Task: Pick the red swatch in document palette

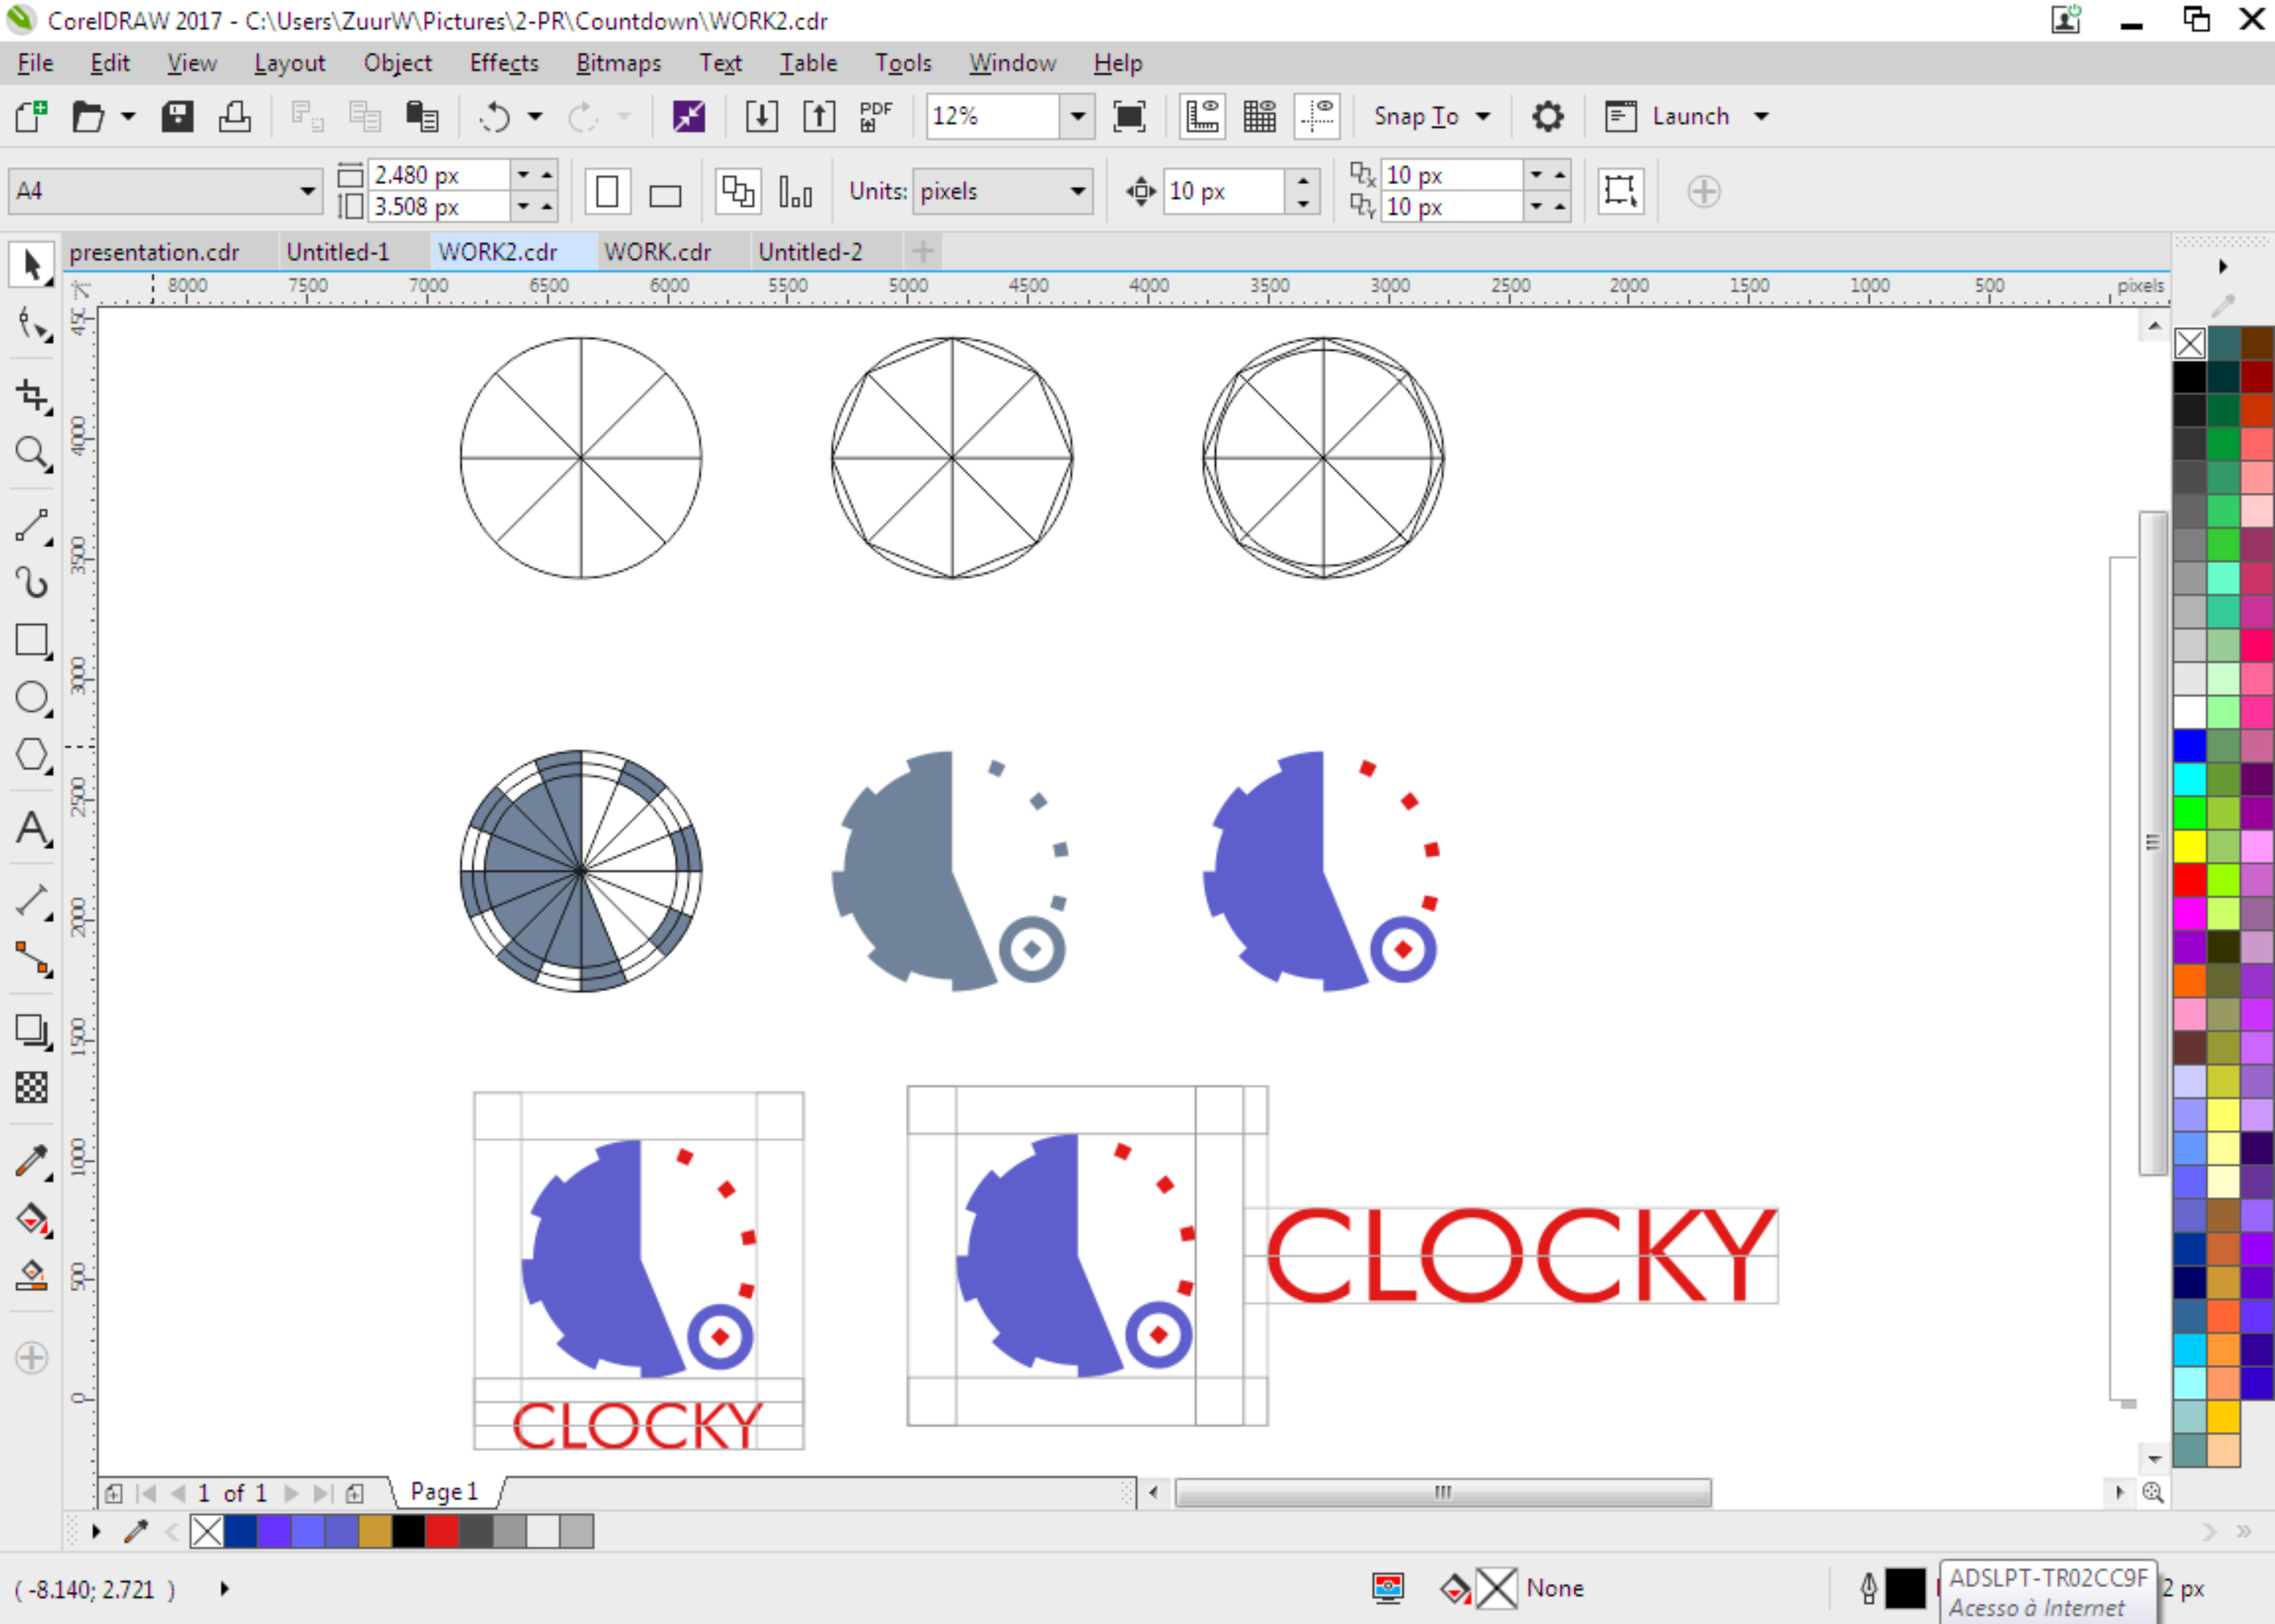Action: (x=441, y=1531)
